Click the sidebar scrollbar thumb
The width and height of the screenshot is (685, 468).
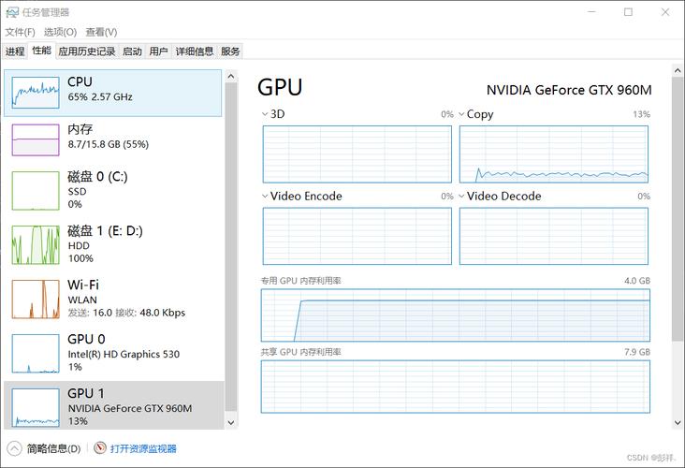[x=231, y=247]
